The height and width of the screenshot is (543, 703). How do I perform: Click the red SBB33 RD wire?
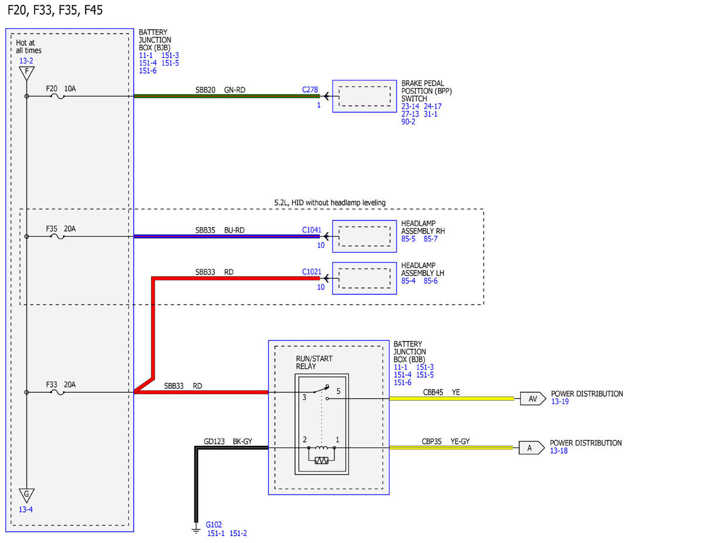(x=202, y=392)
